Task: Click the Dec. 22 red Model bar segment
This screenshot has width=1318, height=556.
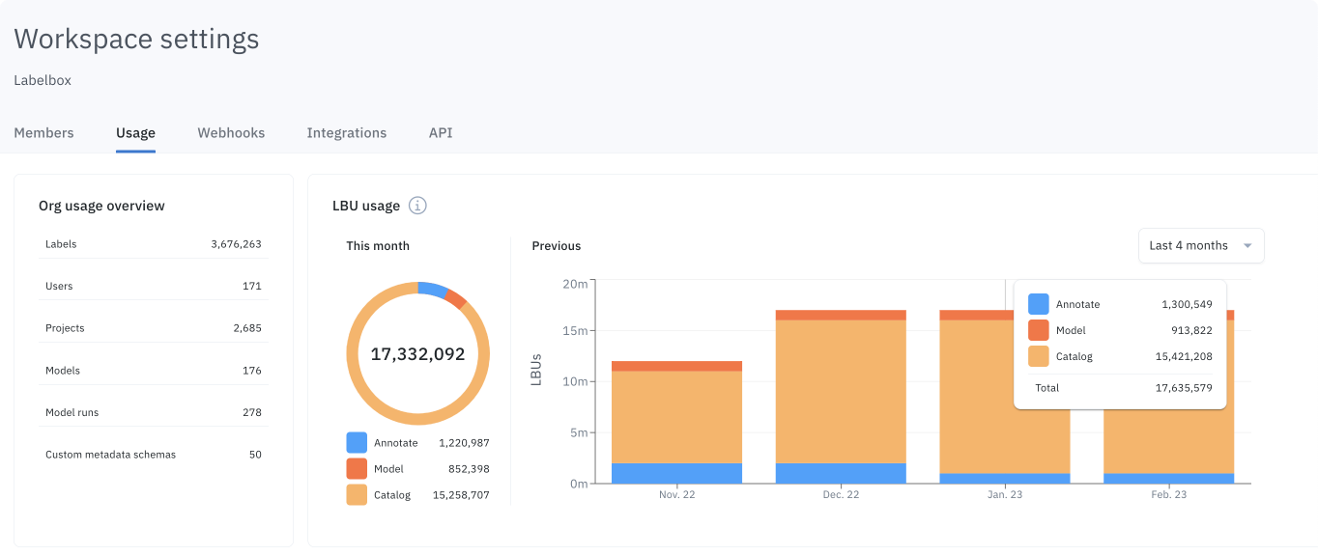Action: (x=841, y=315)
